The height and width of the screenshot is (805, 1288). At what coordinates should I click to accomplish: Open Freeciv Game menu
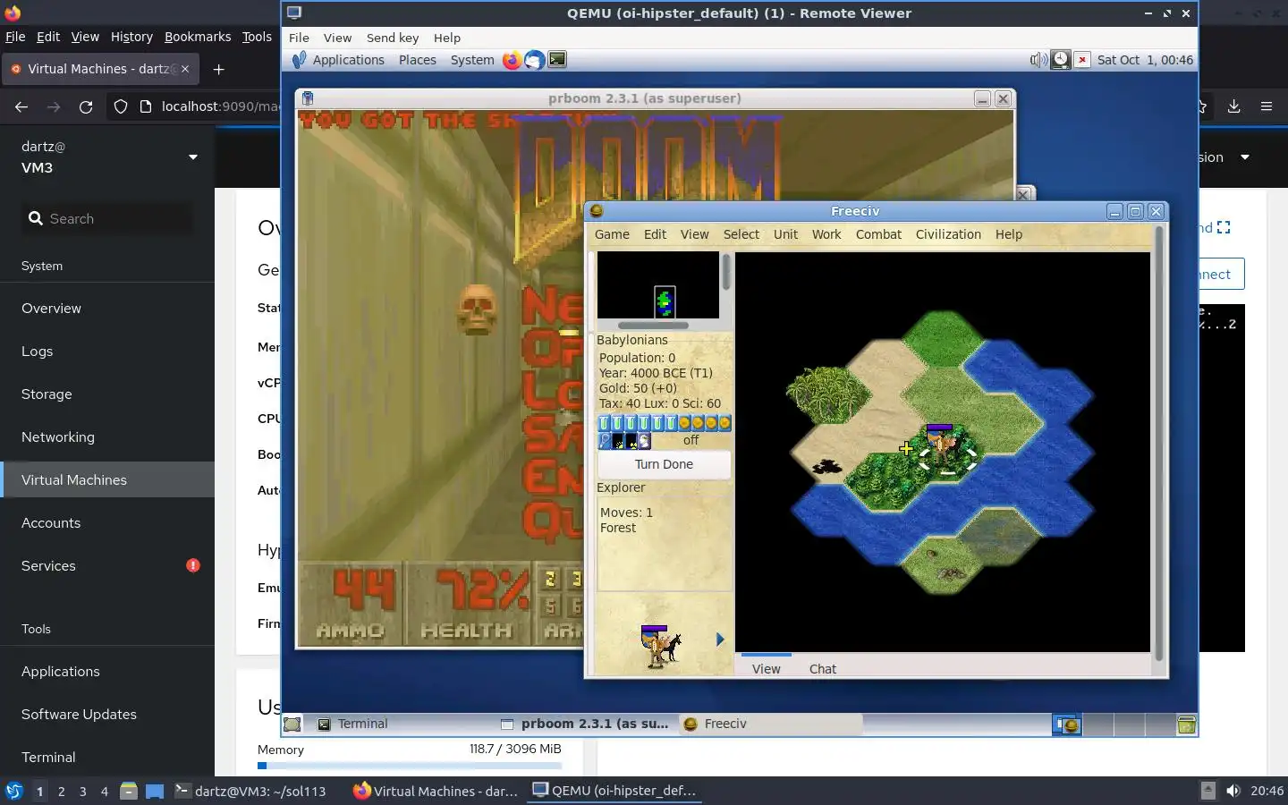(x=612, y=234)
